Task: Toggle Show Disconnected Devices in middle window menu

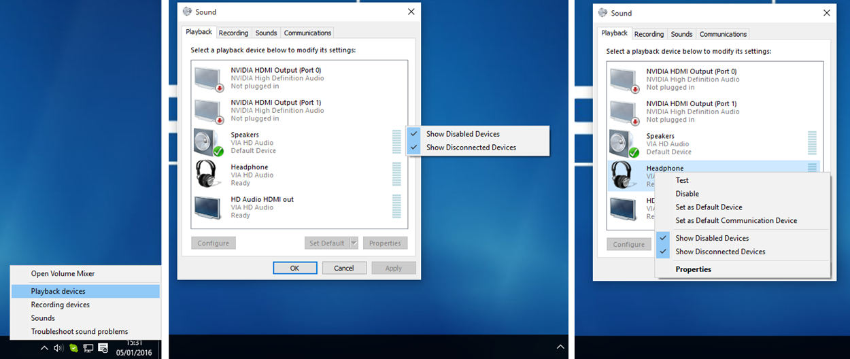Action: (477, 148)
